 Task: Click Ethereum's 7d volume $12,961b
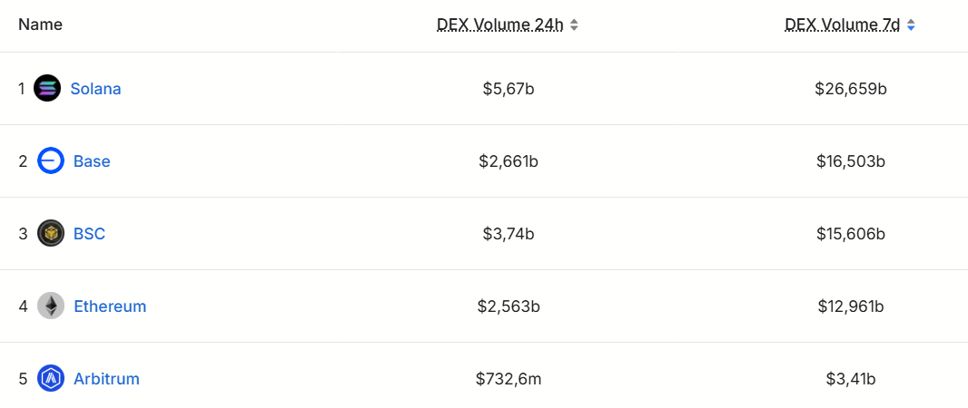(851, 306)
